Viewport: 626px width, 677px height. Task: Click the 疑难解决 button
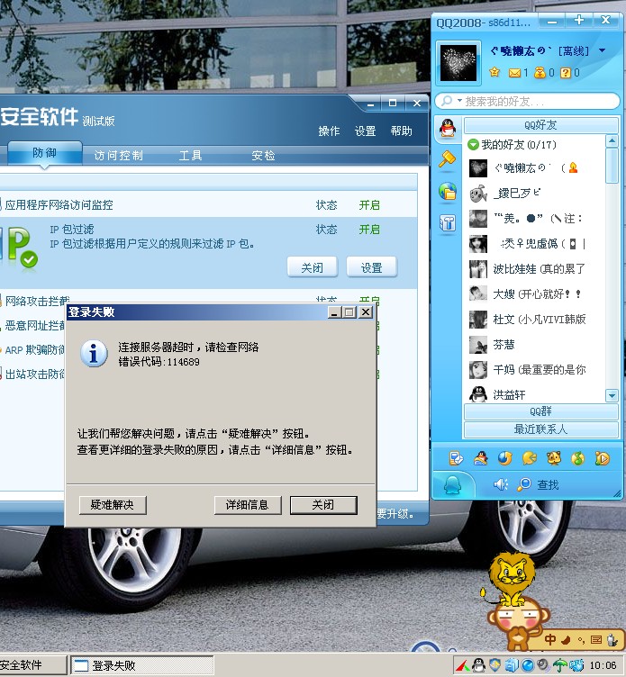[113, 505]
